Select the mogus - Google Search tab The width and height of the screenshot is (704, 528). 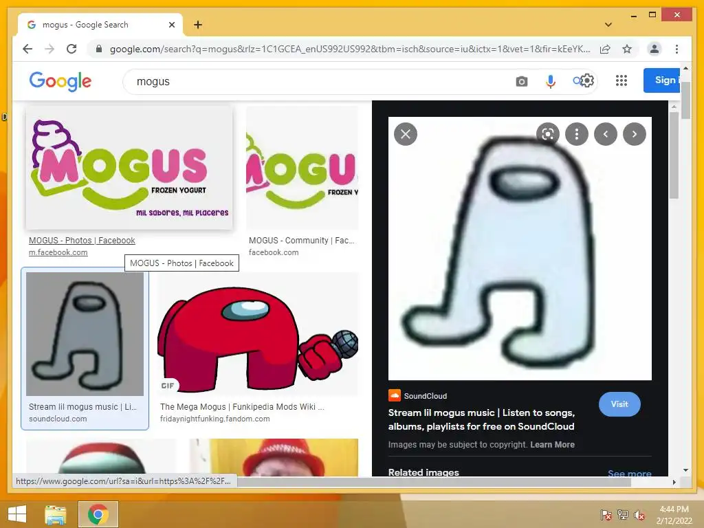tap(100, 25)
